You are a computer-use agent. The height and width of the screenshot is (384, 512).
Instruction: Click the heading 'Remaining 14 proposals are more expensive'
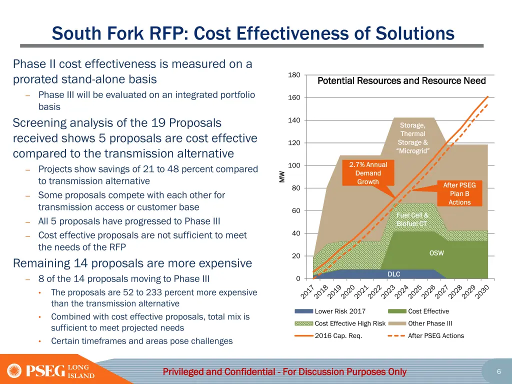click(x=132, y=263)
